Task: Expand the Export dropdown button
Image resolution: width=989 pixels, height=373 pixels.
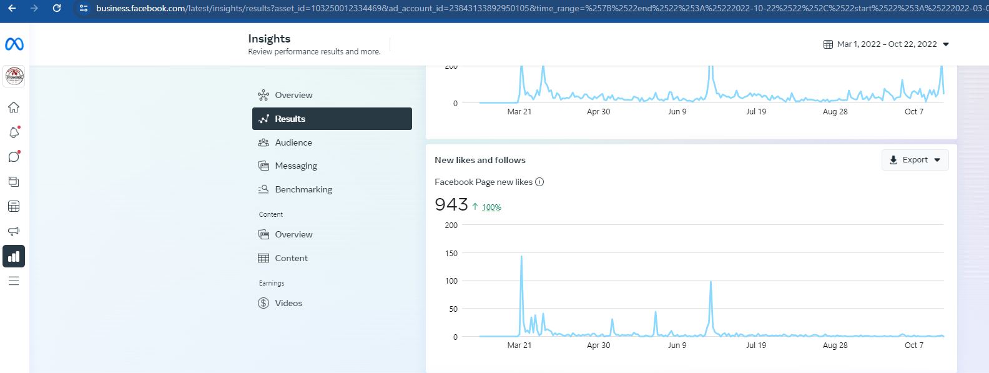Action: tap(915, 160)
